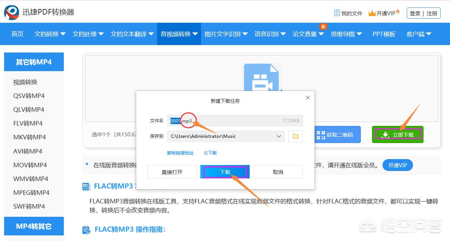Image resolution: width=450 pixels, height=241 pixels.
Task: Click the 下载 button in dialog
Action: click(225, 172)
